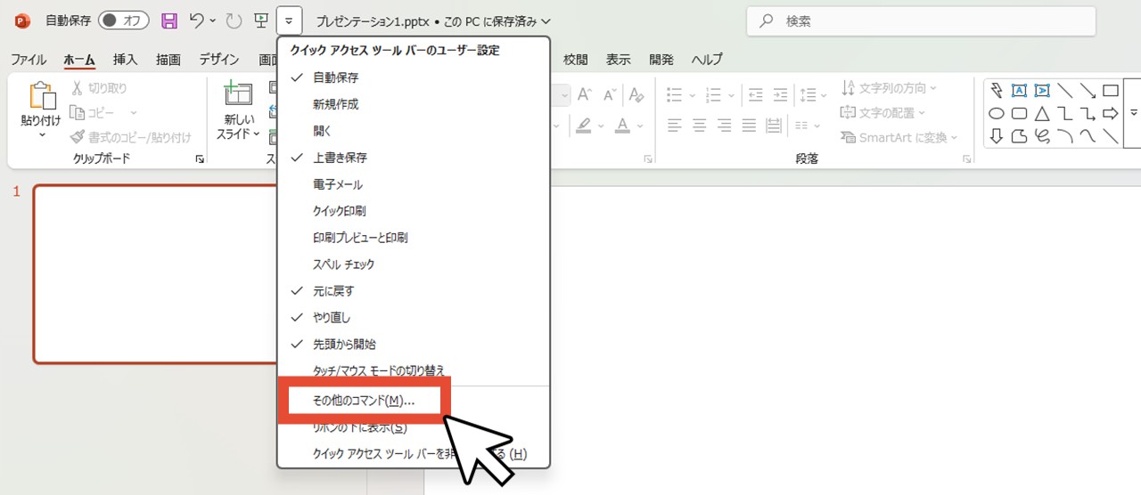Select the down block arrow shape
Image resolution: width=1141 pixels, height=495 pixels.
point(997,136)
